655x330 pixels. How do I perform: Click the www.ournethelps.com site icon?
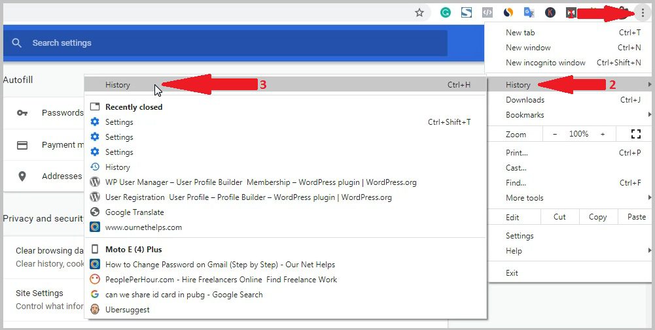(x=96, y=227)
